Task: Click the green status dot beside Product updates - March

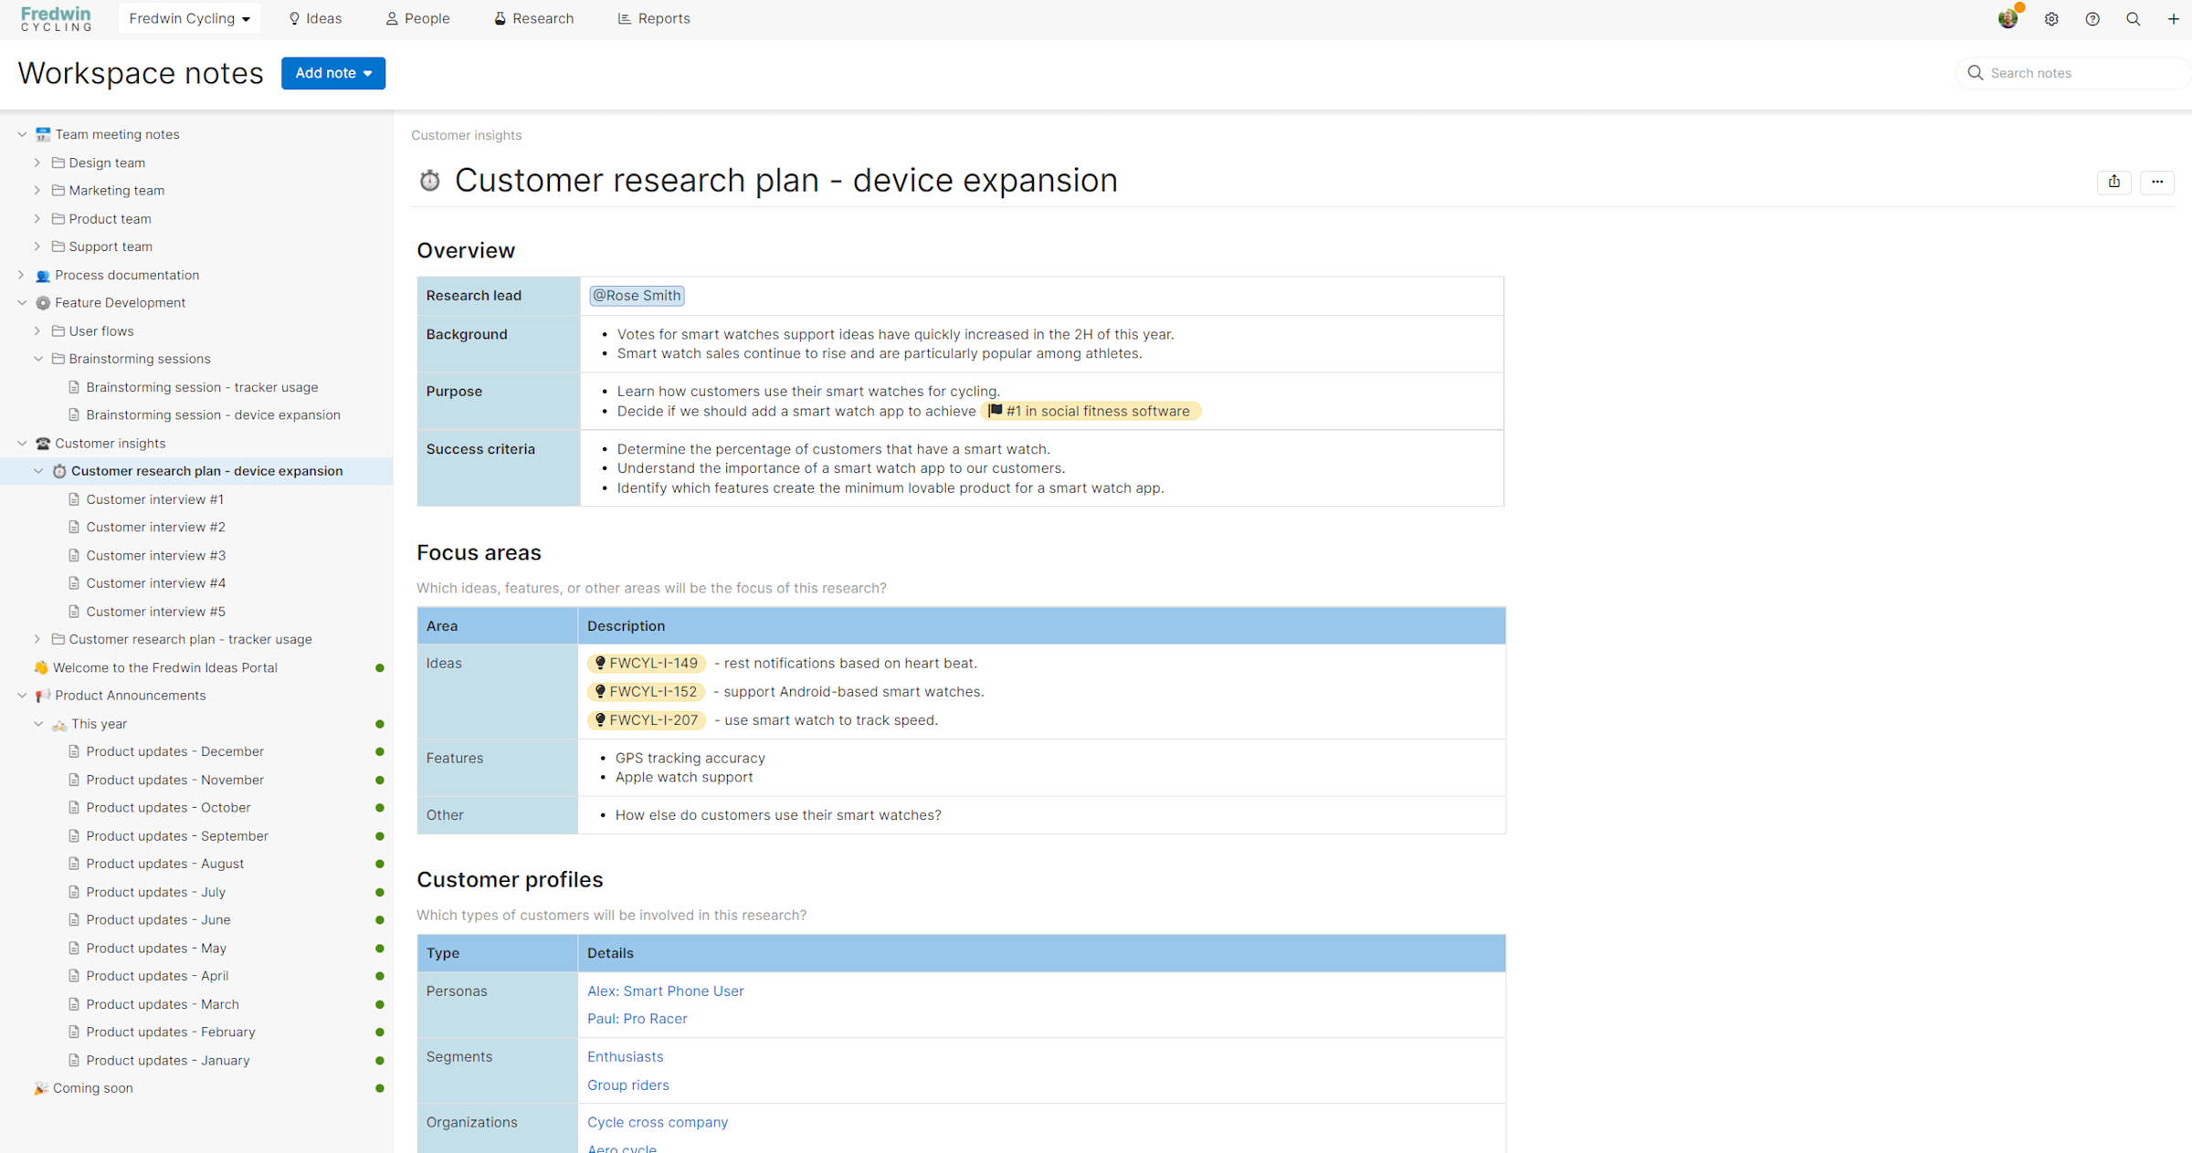Action: [380, 1004]
